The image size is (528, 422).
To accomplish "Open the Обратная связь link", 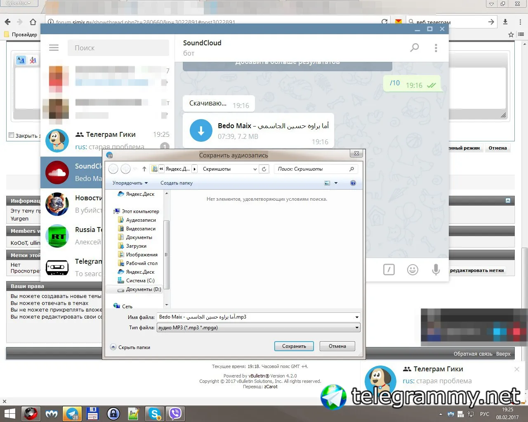I will pyautogui.click(x=473, y=354).
